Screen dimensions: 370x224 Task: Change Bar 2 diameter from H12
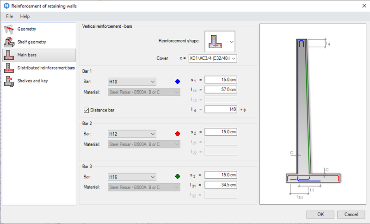click(132, 134)
